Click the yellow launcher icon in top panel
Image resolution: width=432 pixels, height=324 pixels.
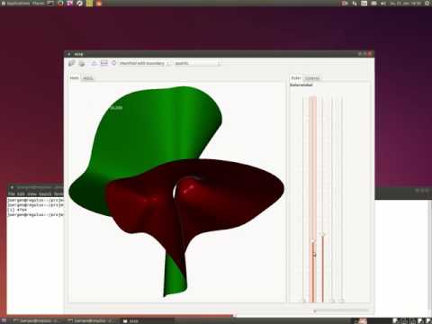(x=89, y=4)
